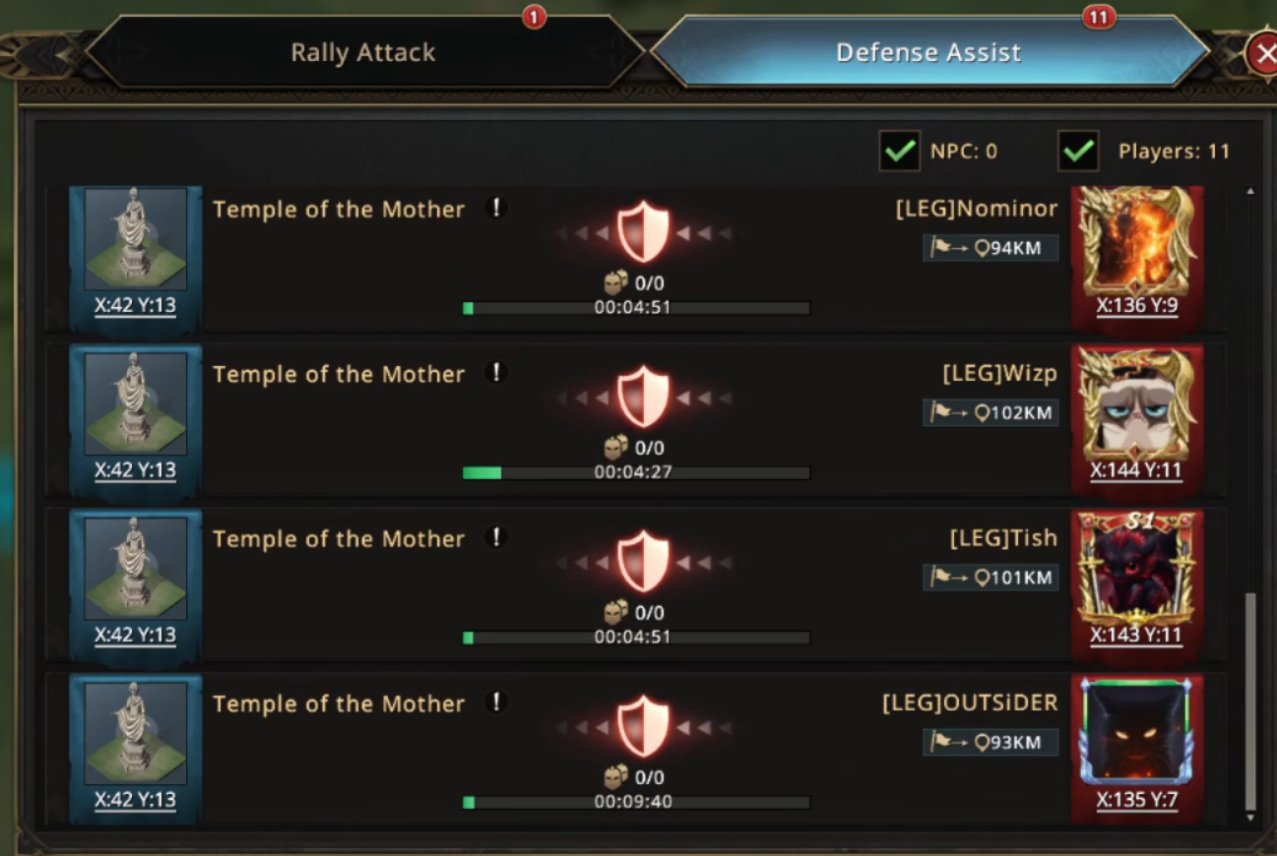Image resolution: width=1277 pixels, height=856 pixels.
Task: Click the troop helmet icon in [LEG]OUTSiDER's row
Action: pos(616,777)
